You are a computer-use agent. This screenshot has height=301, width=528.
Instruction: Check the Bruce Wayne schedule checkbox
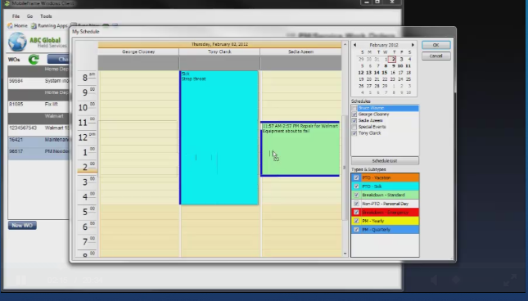click(x=354, y=108)
